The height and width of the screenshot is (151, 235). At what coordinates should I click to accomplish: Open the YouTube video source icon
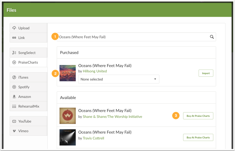(x=14, y=121)
